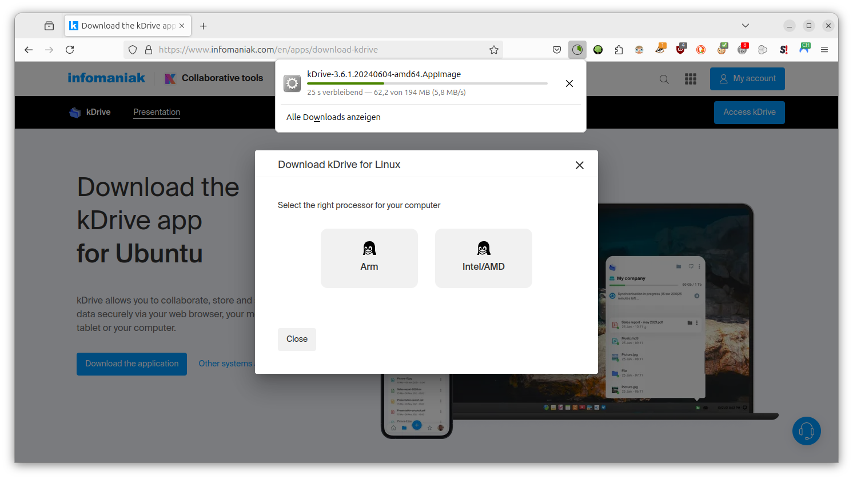
Task: Select the Intel/AMD processor option
Action: tap(483, 258)
